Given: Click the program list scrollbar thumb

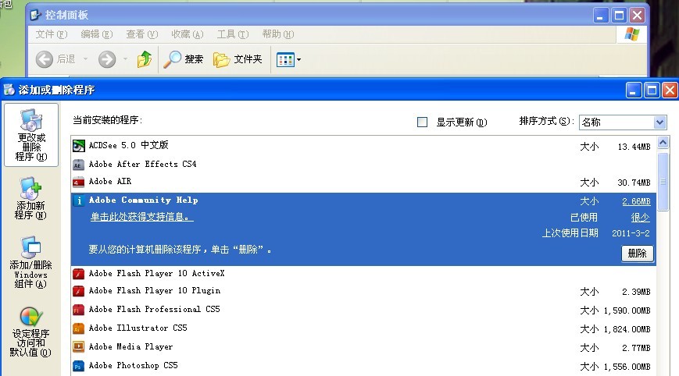Looking at the screenshot, I should click(x=663, y=182).
